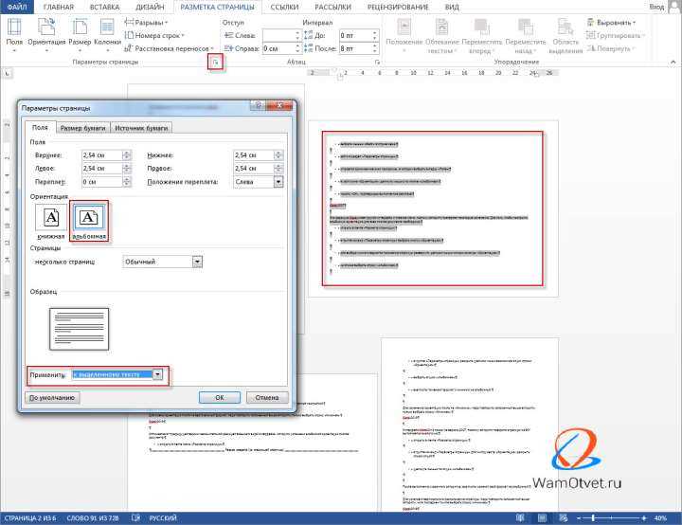Click the Интервал После spacing field

pyautogui.click(x=355, y=48)
